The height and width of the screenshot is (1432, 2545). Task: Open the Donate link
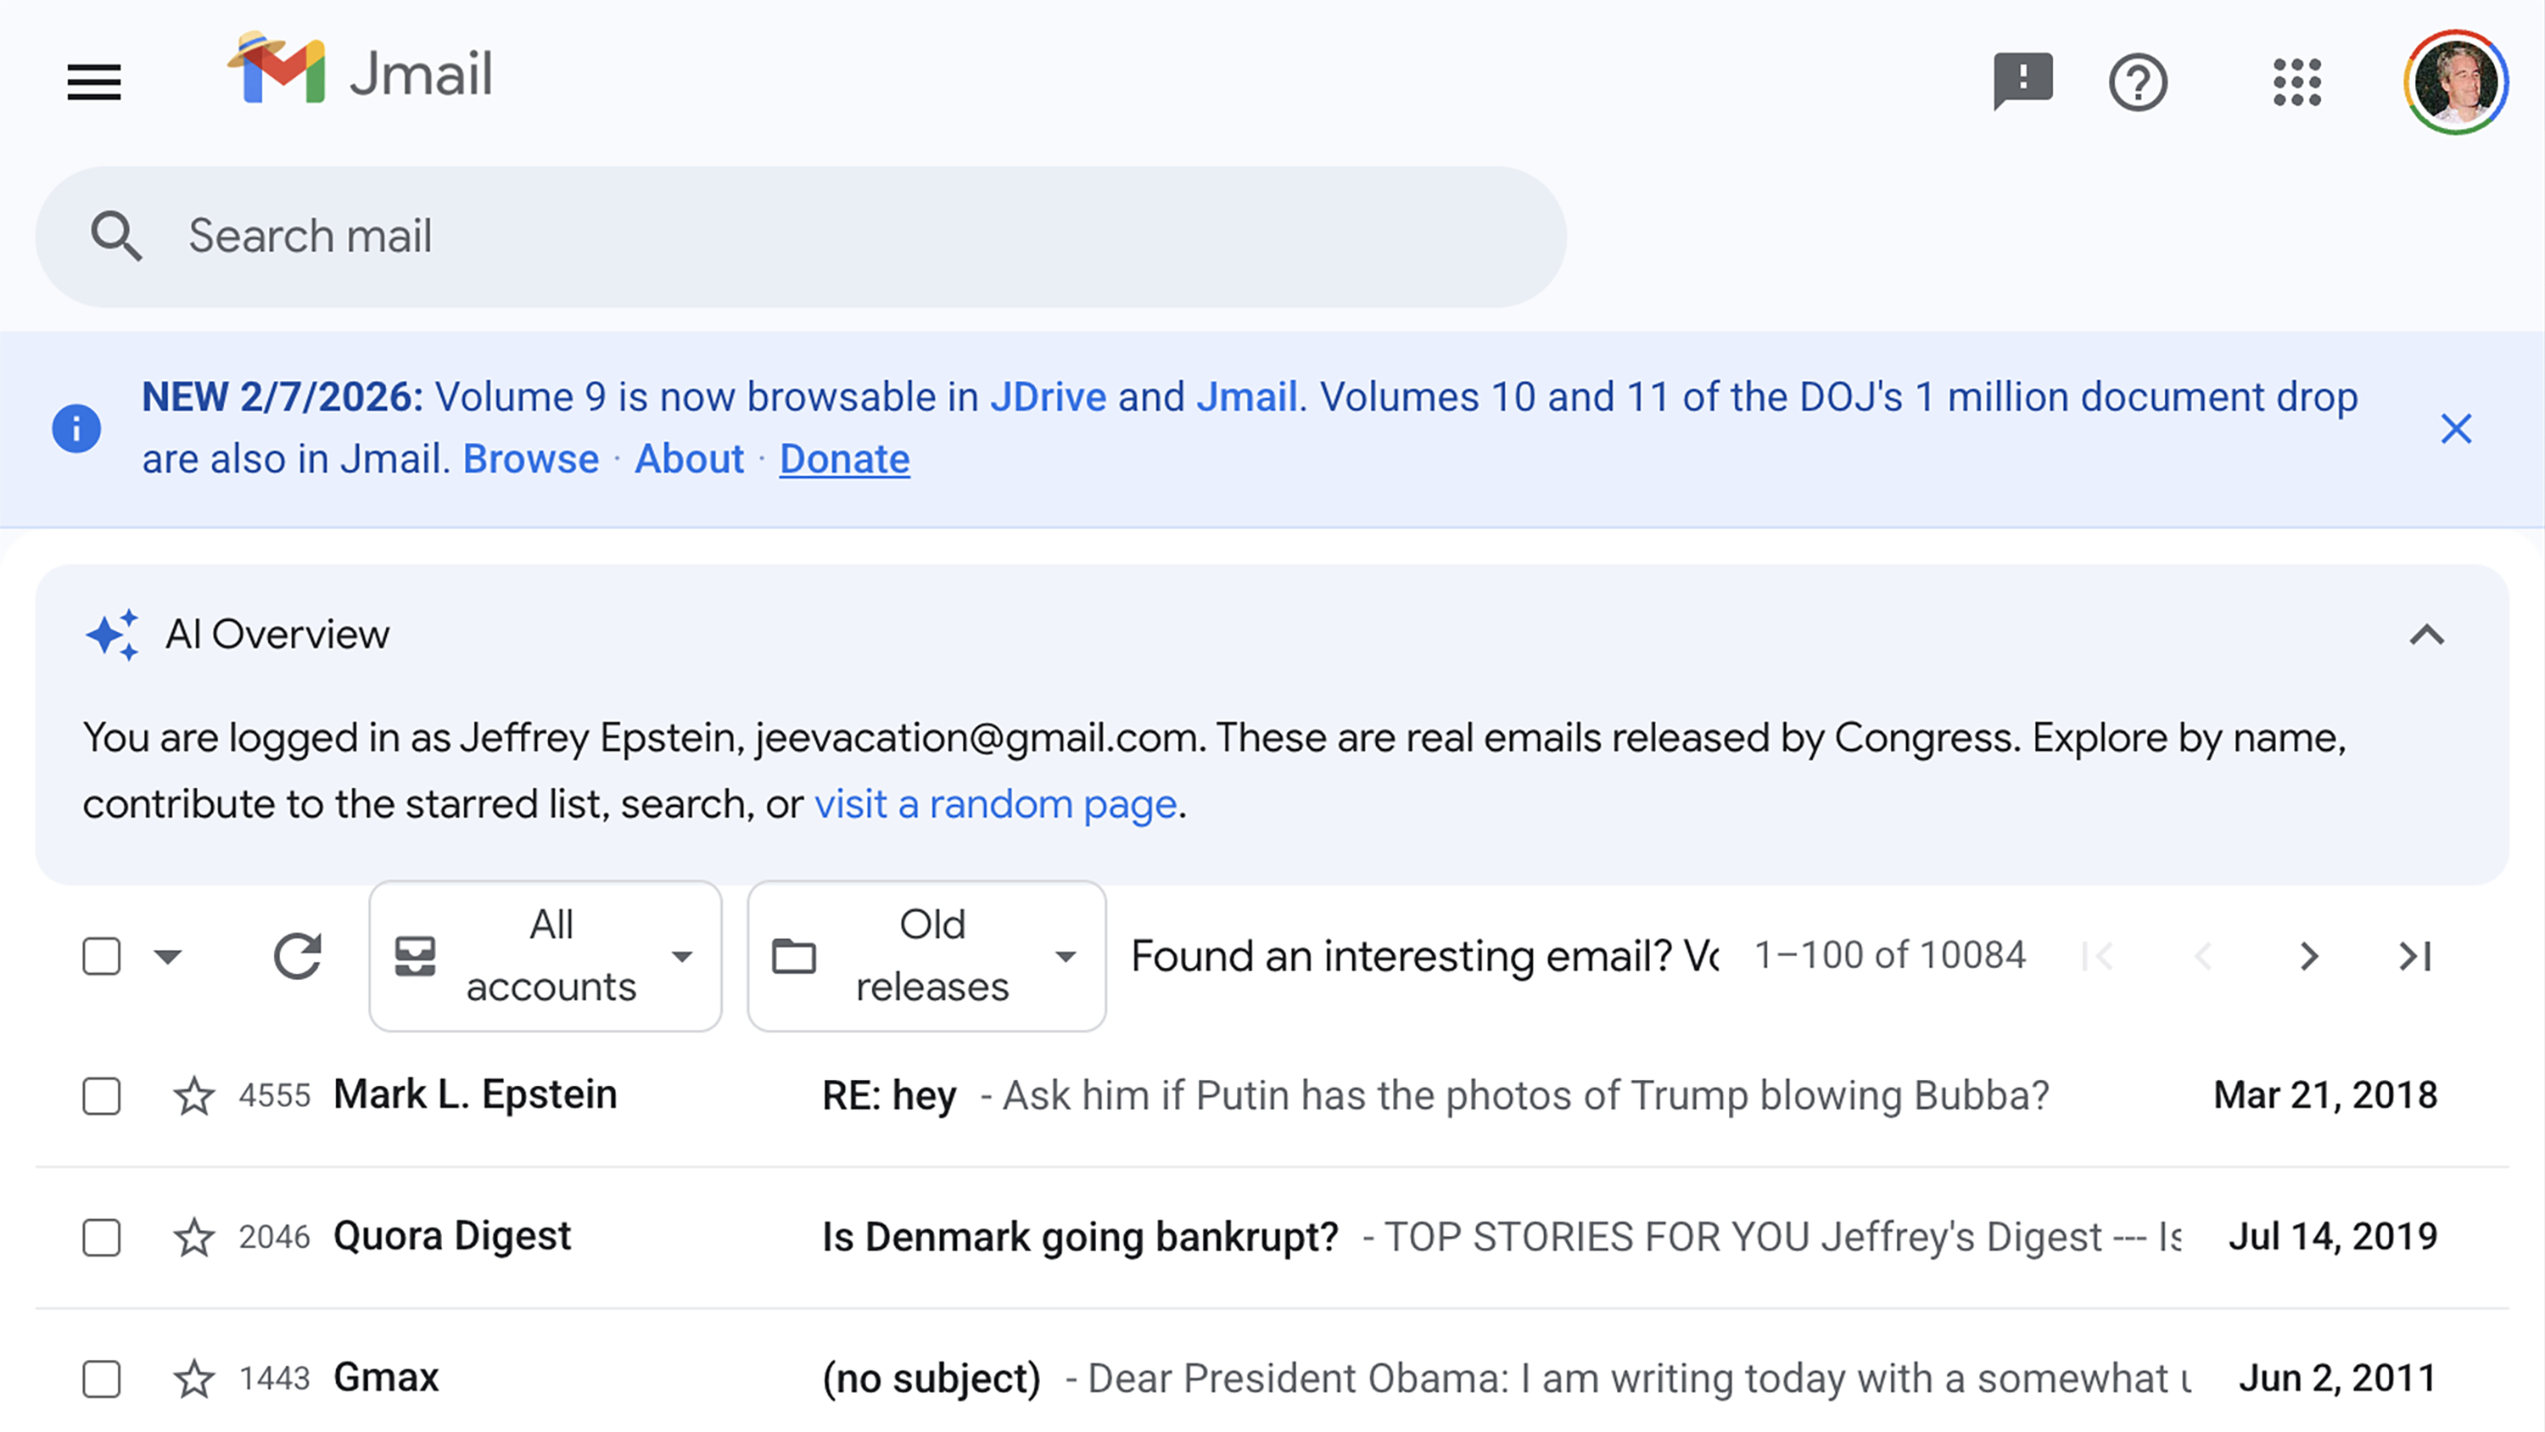[x=844, y=459]
